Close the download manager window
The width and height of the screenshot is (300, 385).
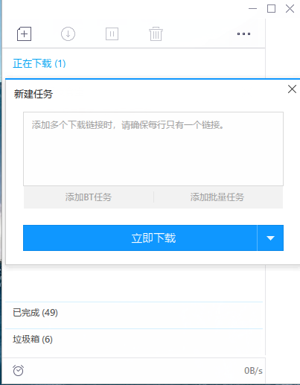point(290,9)
